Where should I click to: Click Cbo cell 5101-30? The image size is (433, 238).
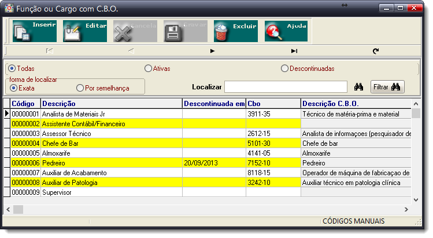point(273,143)
